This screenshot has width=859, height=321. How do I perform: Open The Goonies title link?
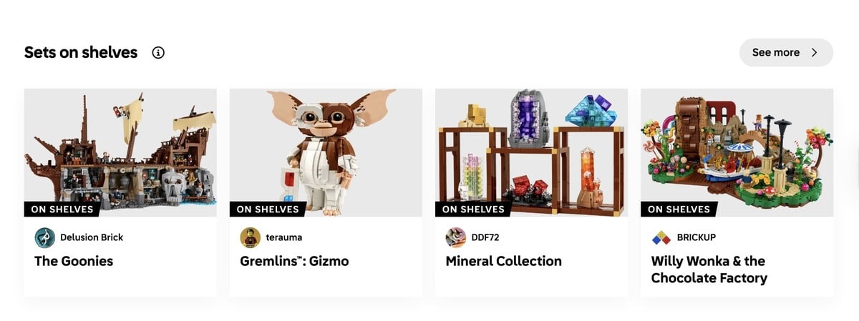click(74, 261)
